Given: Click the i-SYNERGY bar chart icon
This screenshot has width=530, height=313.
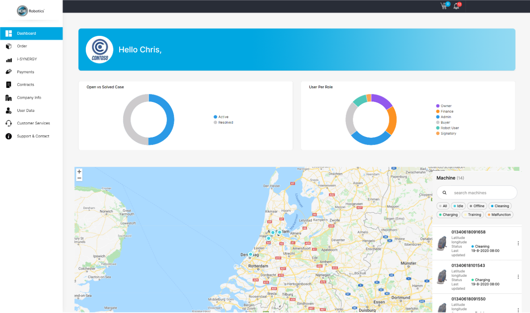Looking at the screenshot, I should click(x=8, y=60).
